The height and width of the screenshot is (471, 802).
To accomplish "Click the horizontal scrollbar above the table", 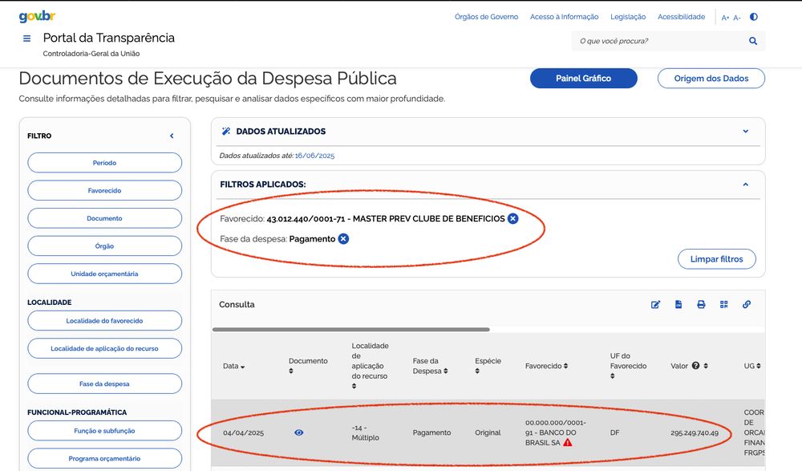I will 351,330.
